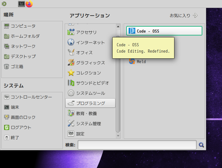Launch terminal from the top panel
222x168 pixels.
tap(22, 4)
